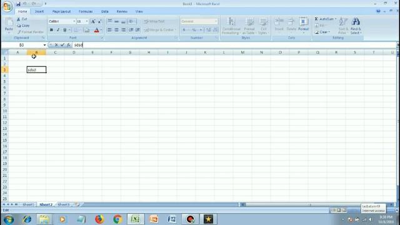Open the Font Color dropdown arrow

[101, 30]
